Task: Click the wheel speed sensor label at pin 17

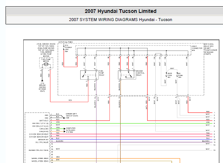Action: pyautogui.click(x=40, y=158)
